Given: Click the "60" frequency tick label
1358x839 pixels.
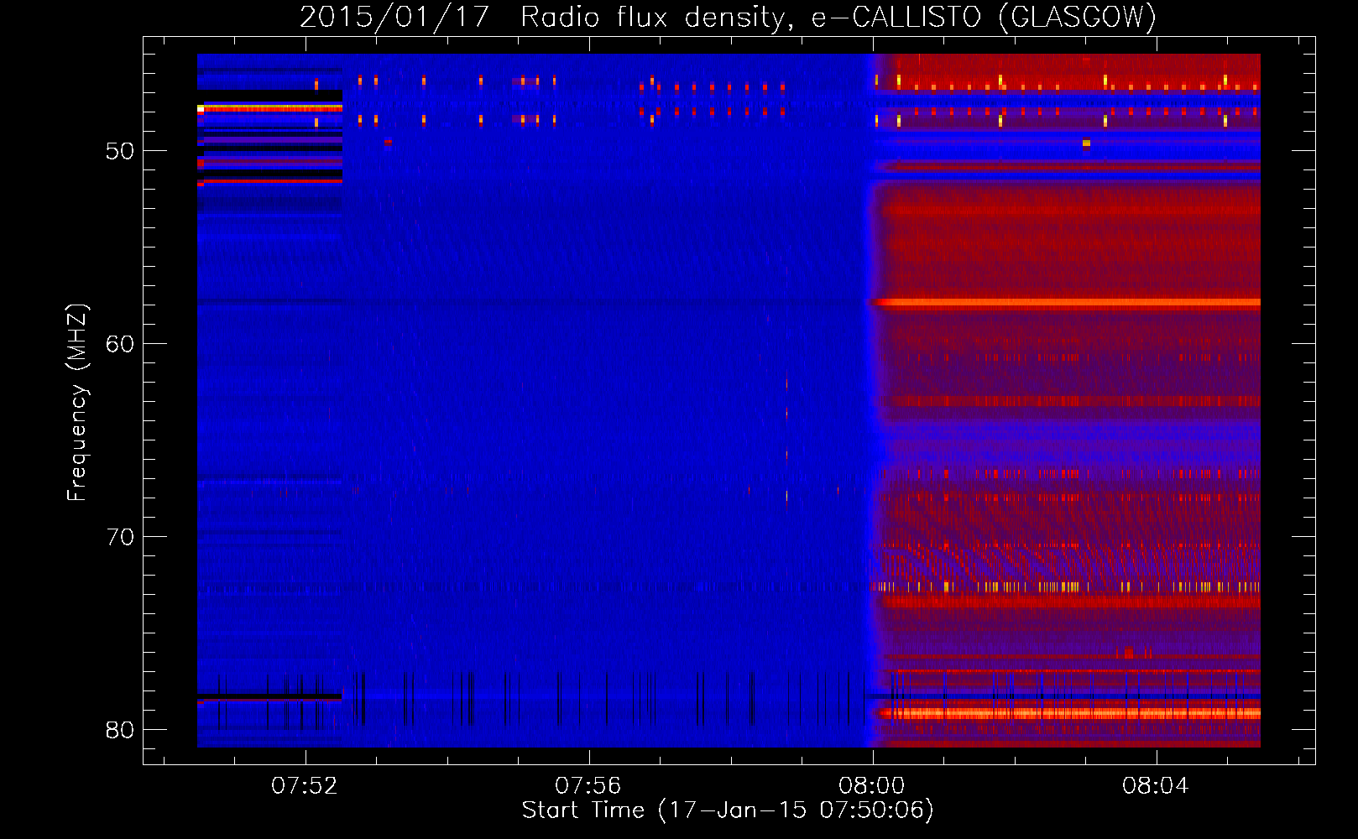Looking at the screenshot, I should tap(120, 345).
